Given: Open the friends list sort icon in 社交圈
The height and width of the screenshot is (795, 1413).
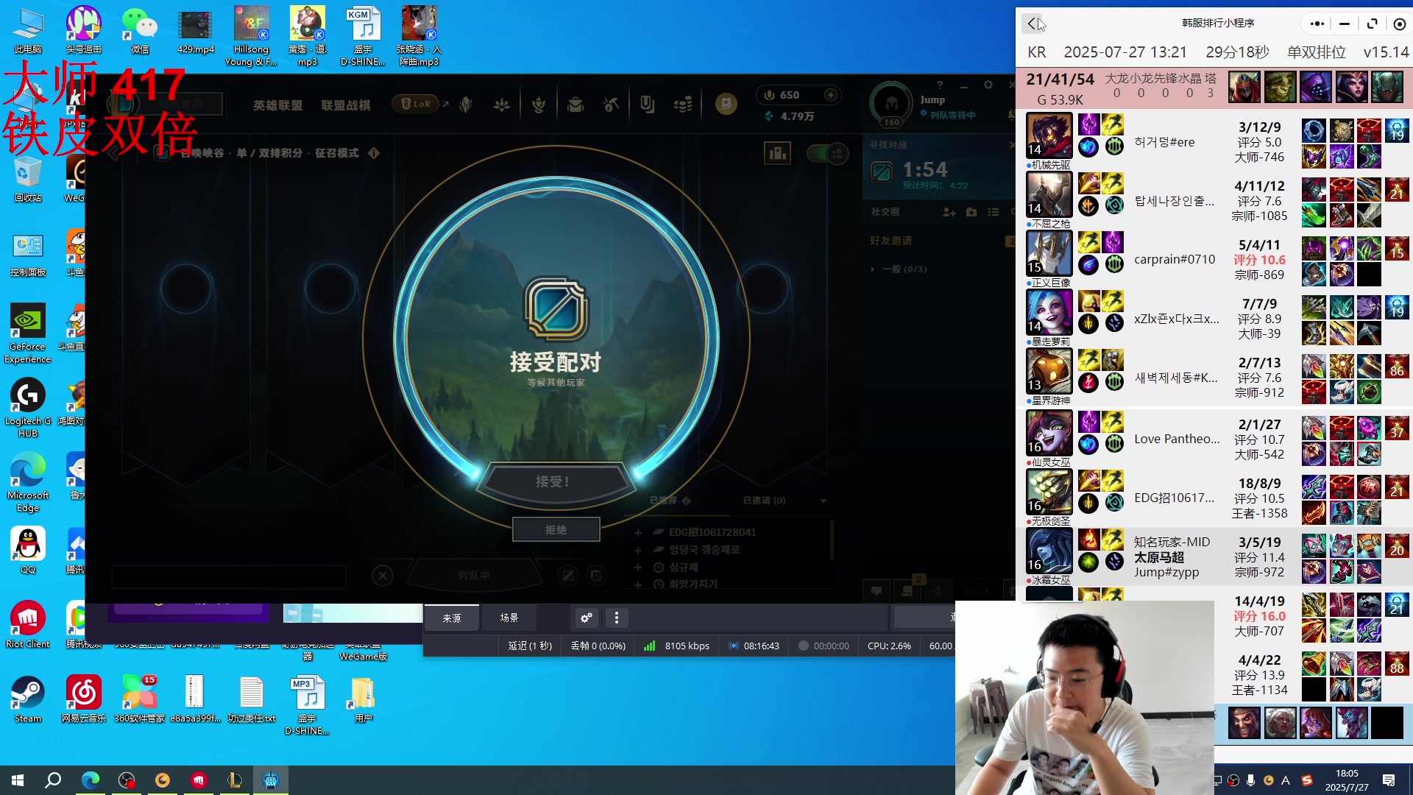Looking at the screenshot, I should pyautogui.click(x=994, y=212).
